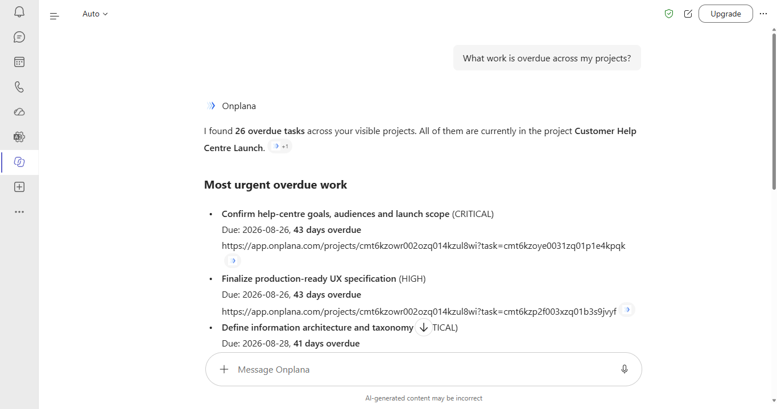Open the Confirm help-centre task URL
The image size is (777, 409).
[423, 246]
